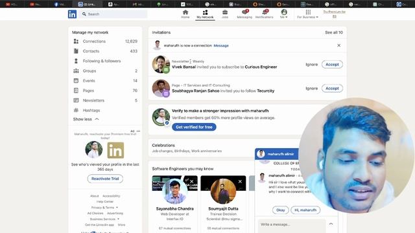
Task: Open Events in the sidebar
Action: 105,80
